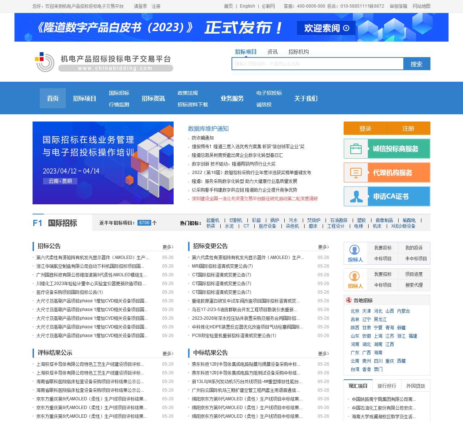Select hot tag 医疗设备
Screen dimensions: 463x422
[x=267, y=226]
